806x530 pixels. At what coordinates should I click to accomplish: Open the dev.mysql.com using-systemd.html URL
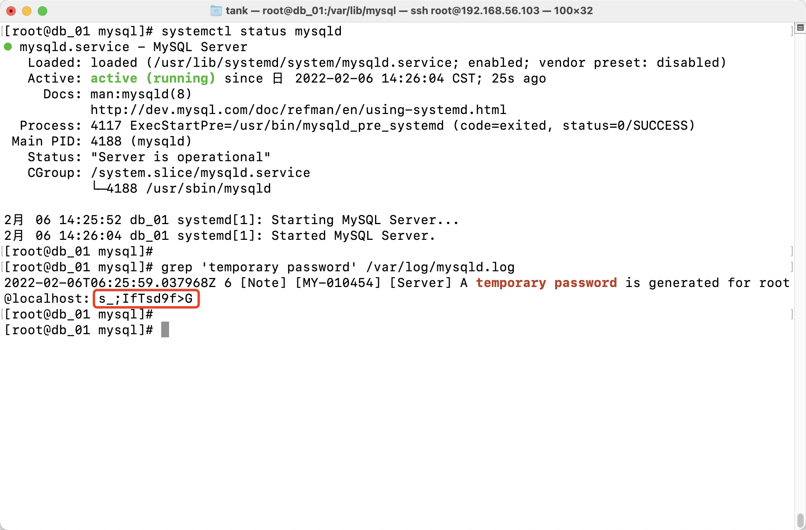pyautogui.click(x=298, y=110)
